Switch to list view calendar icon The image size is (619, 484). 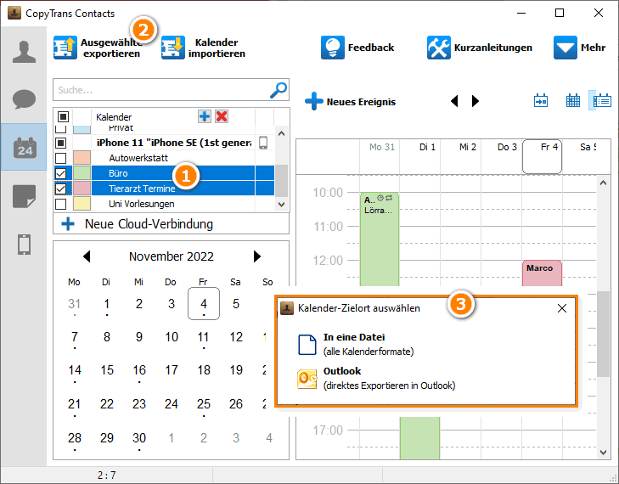601,101
